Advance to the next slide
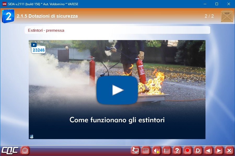 pyautogui.click(x=219, y=150)
